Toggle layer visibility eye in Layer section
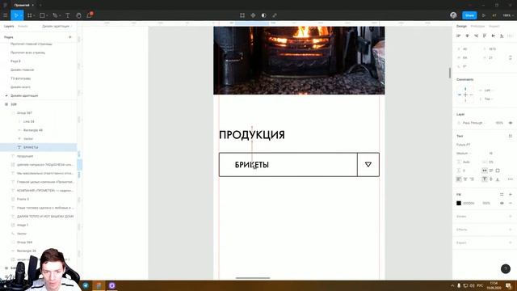 511,123
